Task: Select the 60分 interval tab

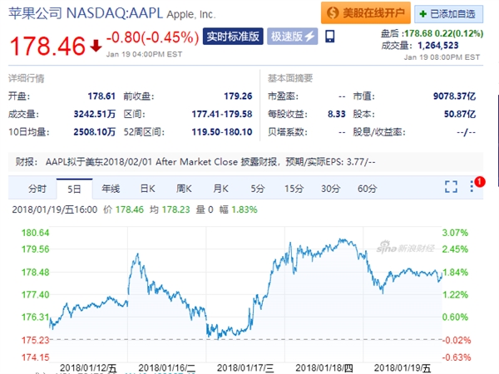Action: [x=368, y=189]
